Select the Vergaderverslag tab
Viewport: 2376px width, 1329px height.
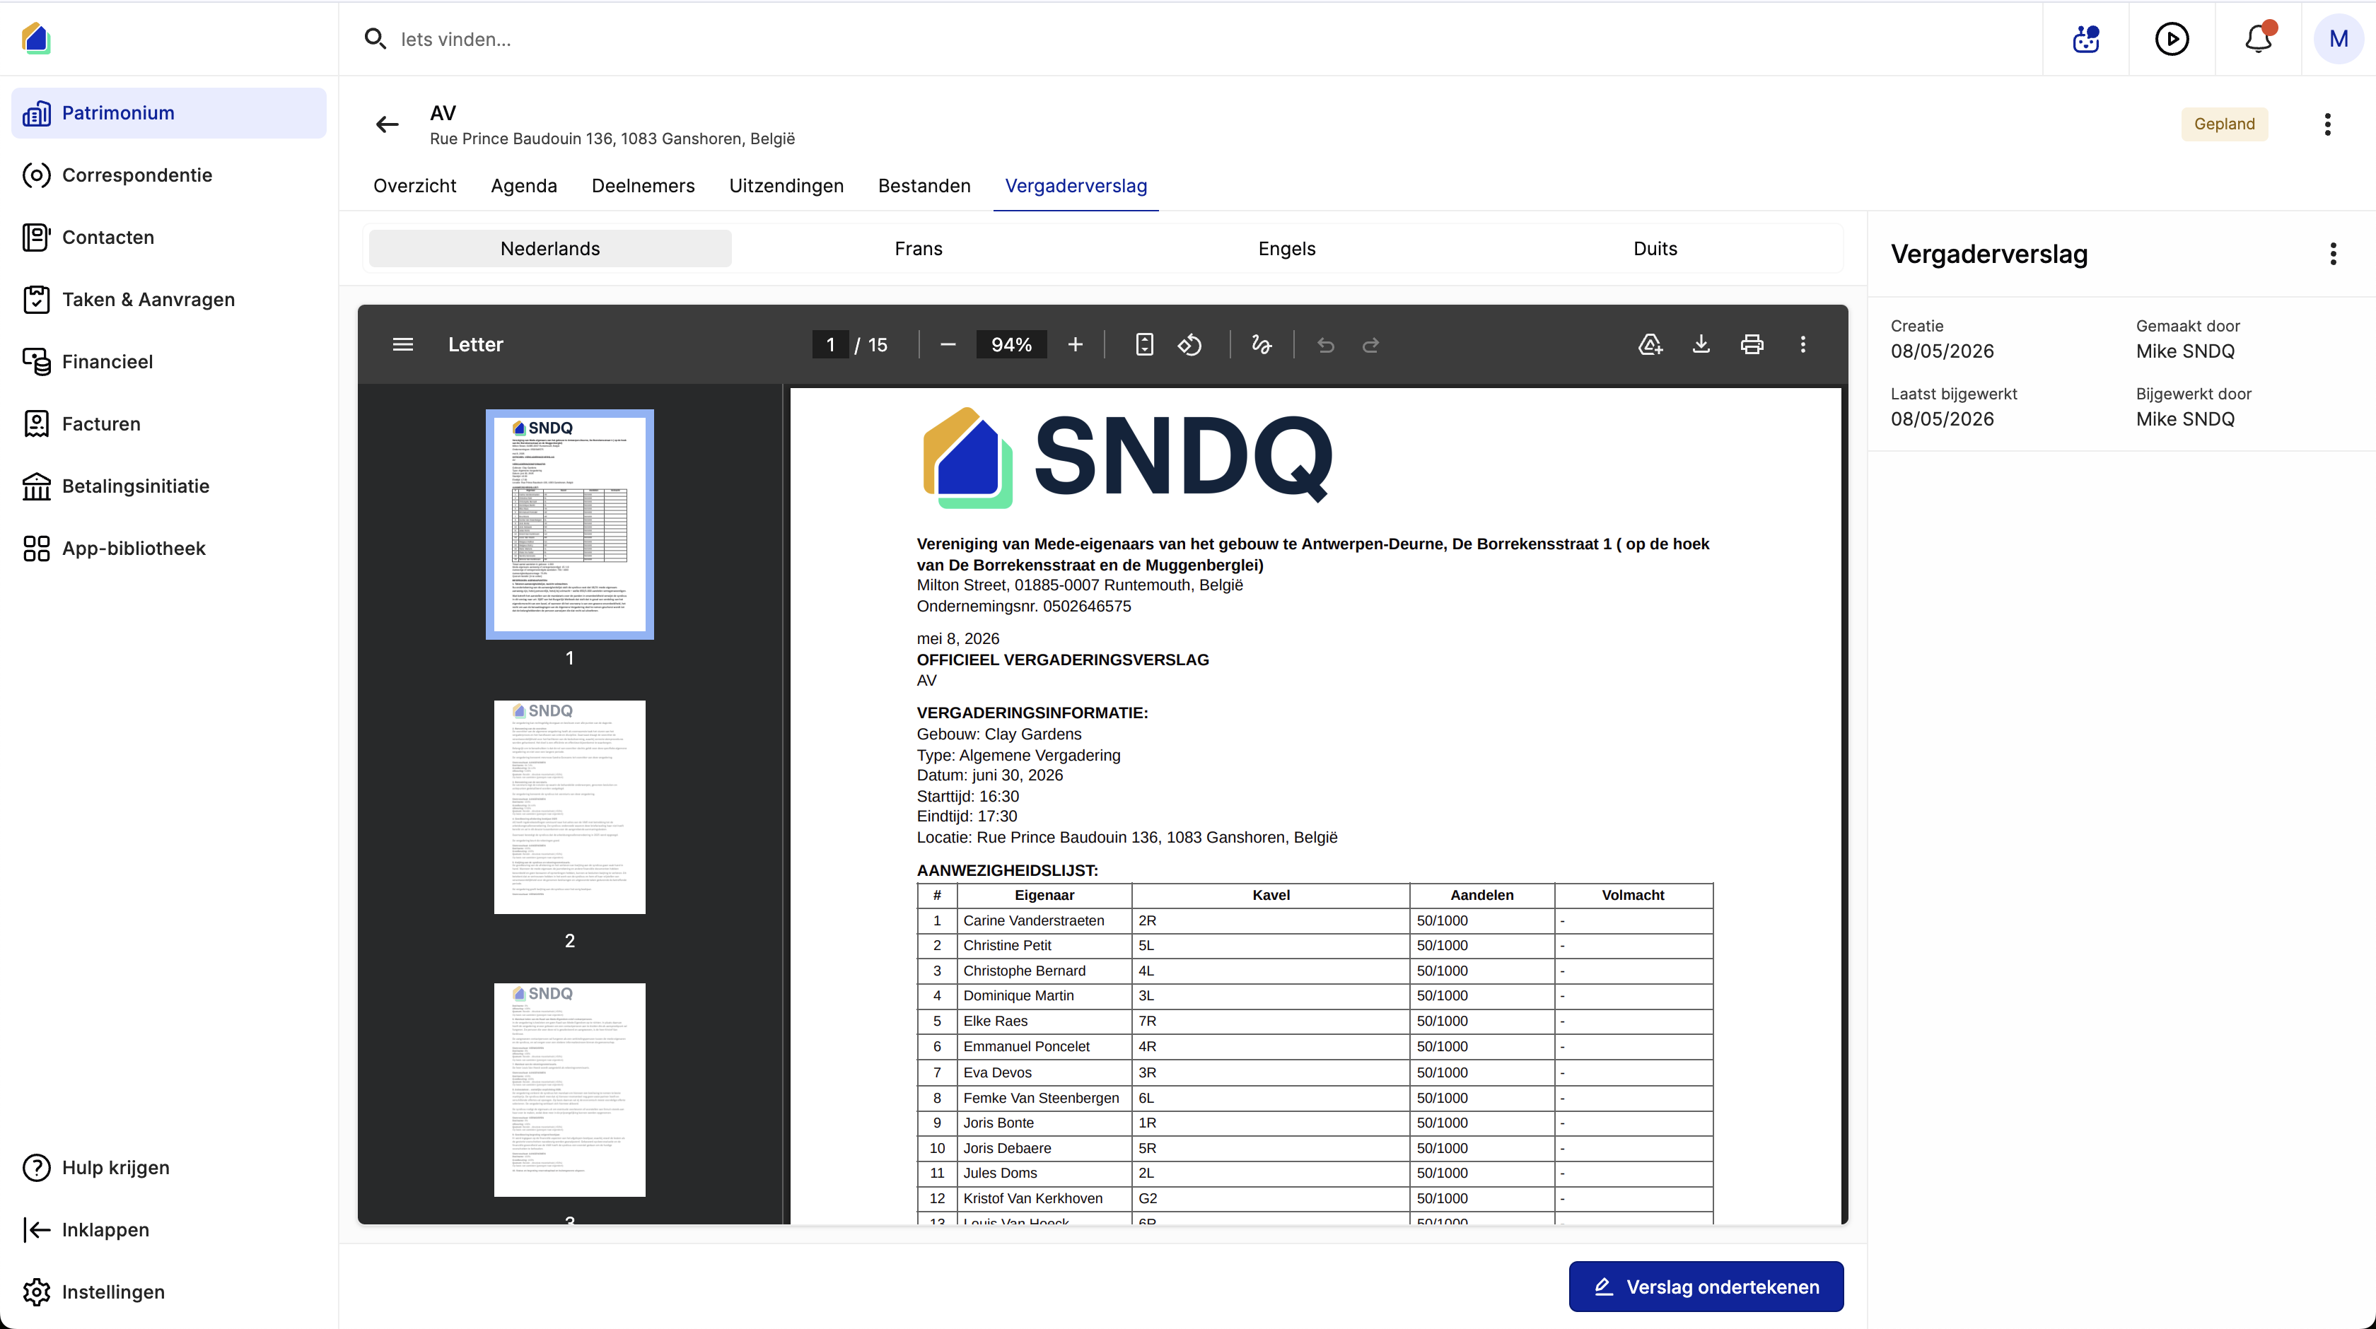(1076, 185)
